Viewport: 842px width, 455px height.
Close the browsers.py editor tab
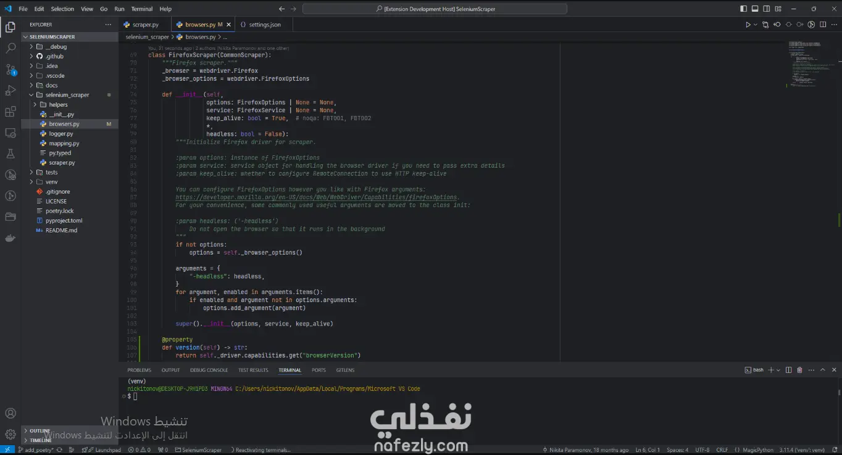[x=228, y=25]
